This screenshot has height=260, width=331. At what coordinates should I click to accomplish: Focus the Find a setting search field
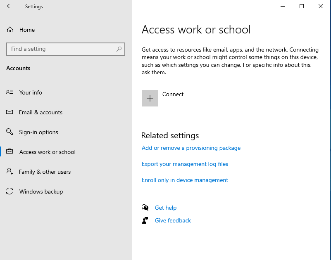tap(62, 49)
